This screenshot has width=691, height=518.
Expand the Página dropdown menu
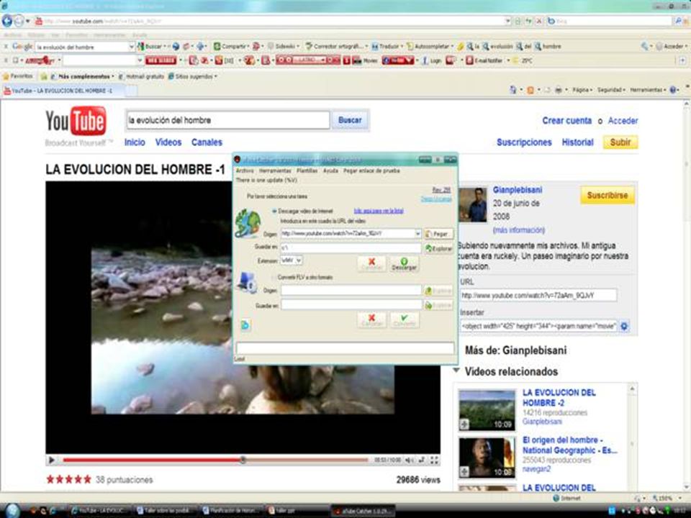click(x=582, y=90)
